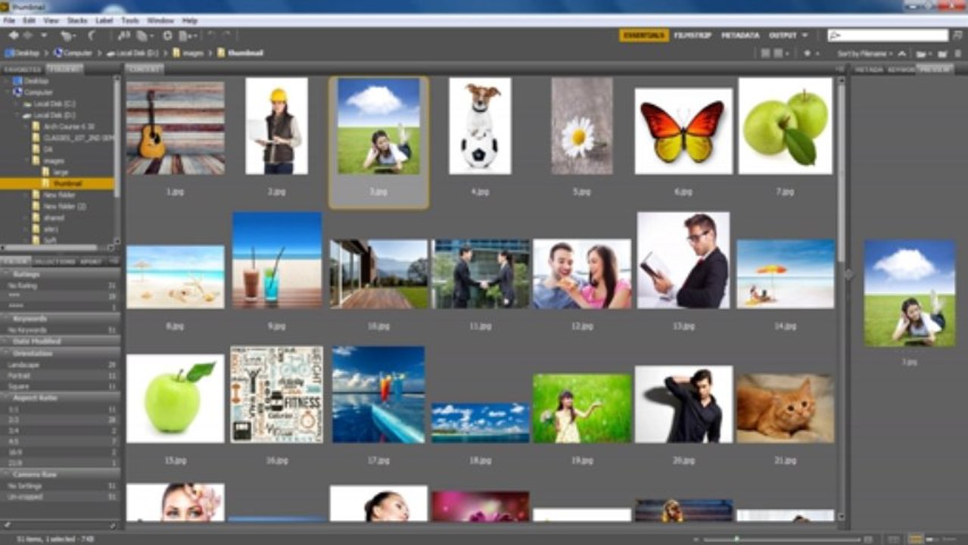Open Sort by Filename dropdown
This screenshot has width=968, height=545.
[x=864, y=54]
